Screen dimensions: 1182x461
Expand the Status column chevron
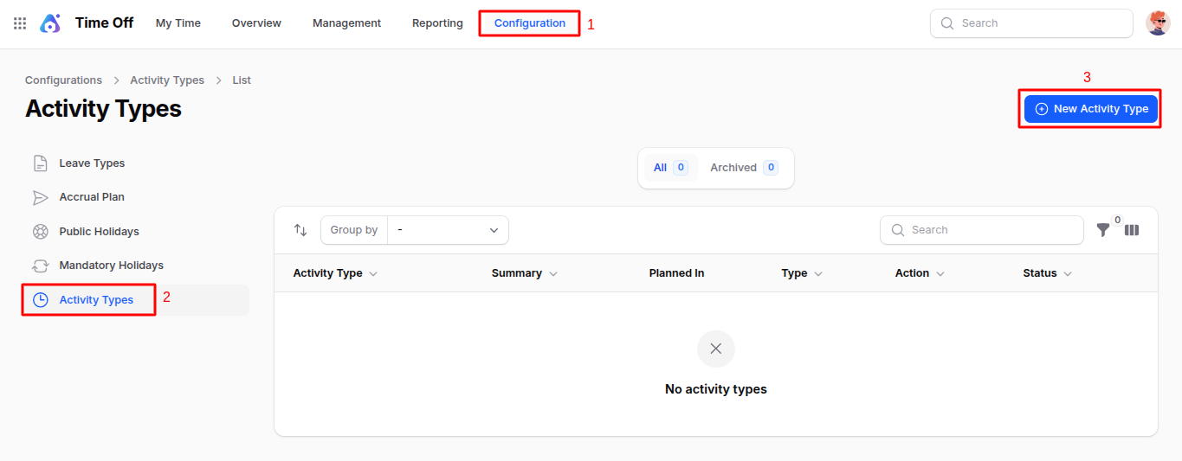(1068, 273)
